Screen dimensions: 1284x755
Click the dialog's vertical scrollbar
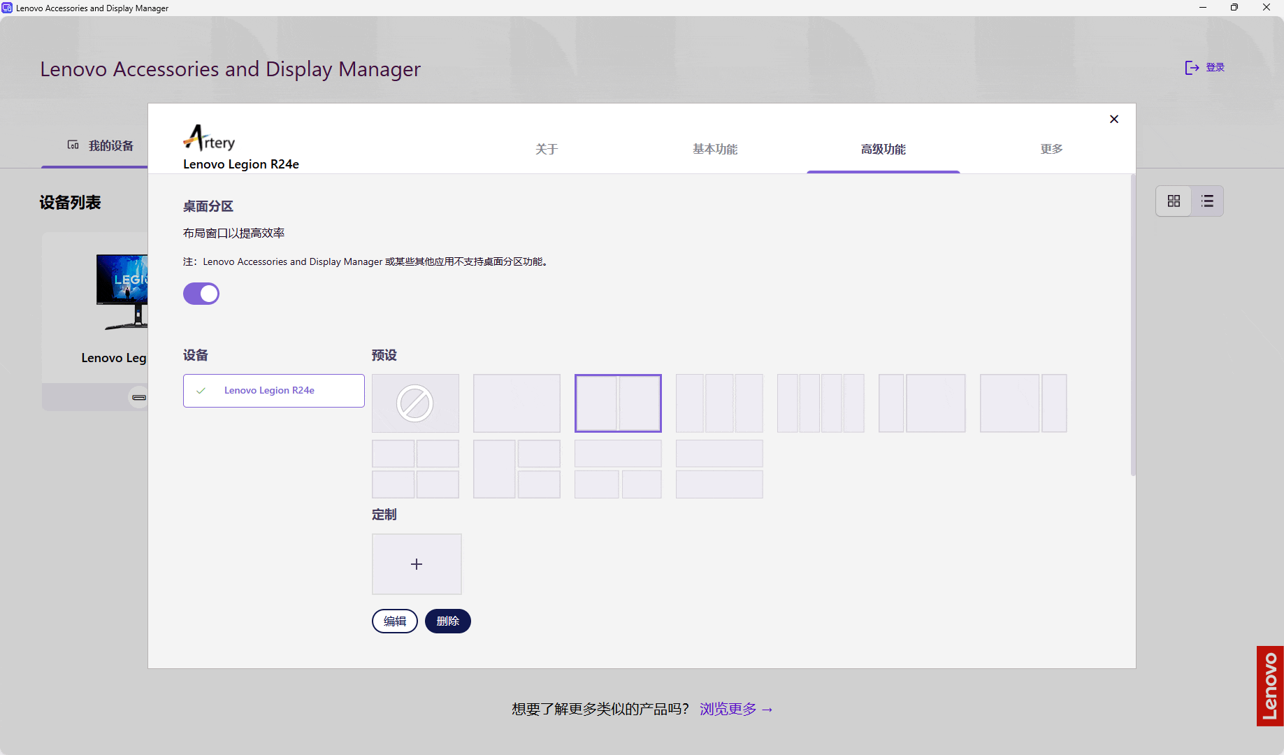click(x=1133, y=325)
